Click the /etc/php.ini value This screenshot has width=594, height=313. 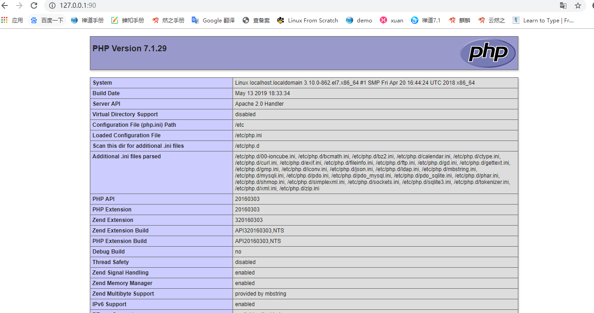click(x=248, y=135)
